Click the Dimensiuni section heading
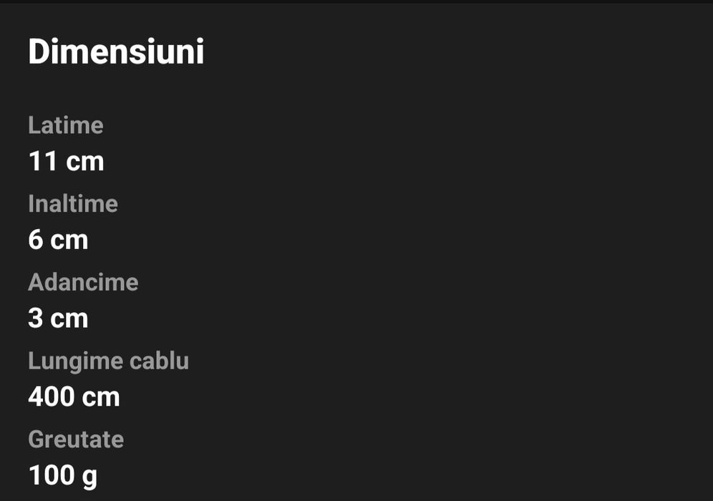Image resolution: width=713 pixels, height=501 pixels. [x=116, y=52]
